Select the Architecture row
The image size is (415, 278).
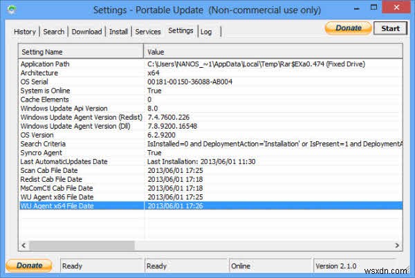click(211, 73)
